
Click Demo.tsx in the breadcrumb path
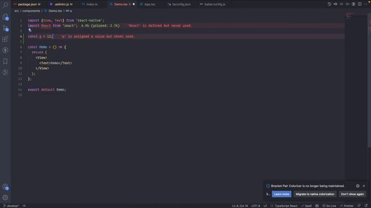click(x=55, y=11)
